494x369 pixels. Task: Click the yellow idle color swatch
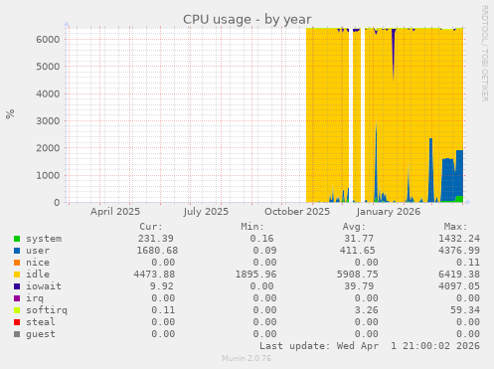pyautogui.click(x=17, y=275)
